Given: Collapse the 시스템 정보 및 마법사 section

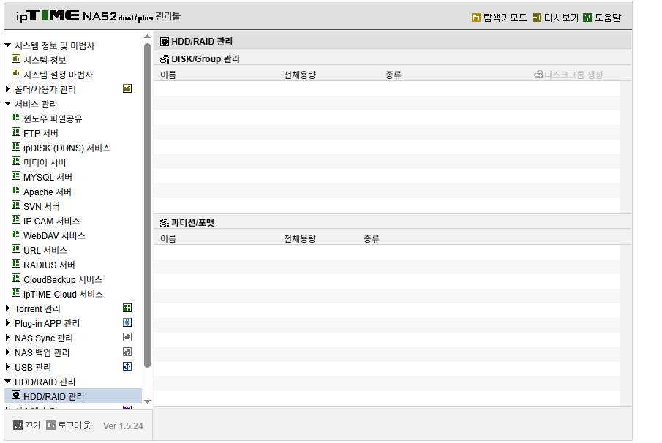Looking at the screenshot, I should (x=7, y=45).
